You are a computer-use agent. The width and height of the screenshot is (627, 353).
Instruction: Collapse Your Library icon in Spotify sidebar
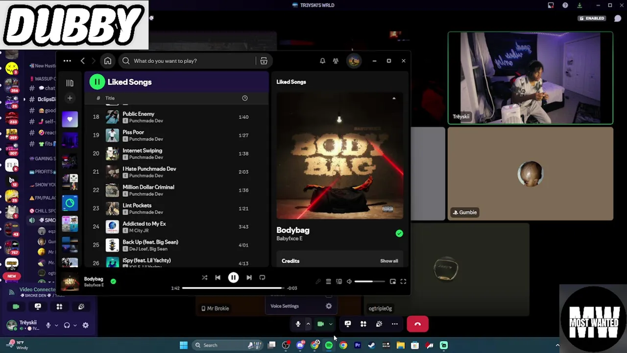70,83
